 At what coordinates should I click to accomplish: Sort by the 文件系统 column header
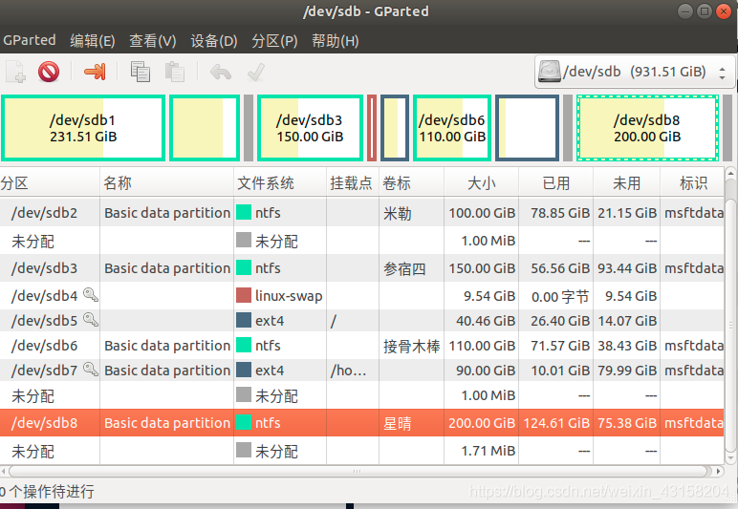pyautogui.click(x=280, y=182)
